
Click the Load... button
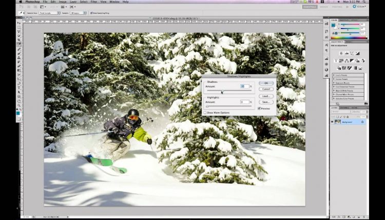point(266,96)
